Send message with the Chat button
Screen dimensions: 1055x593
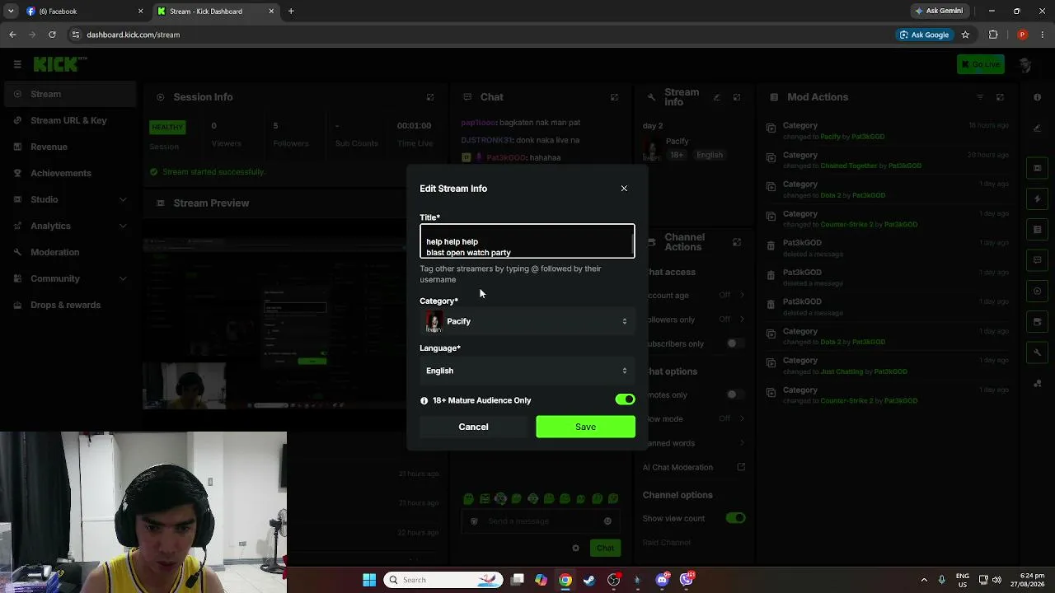[605, 549]
